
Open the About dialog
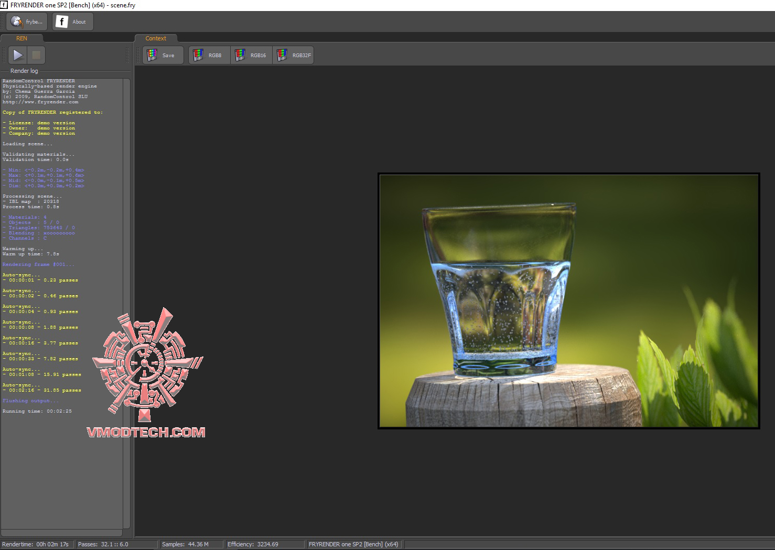pyautogui.click(x=72, y=21)
